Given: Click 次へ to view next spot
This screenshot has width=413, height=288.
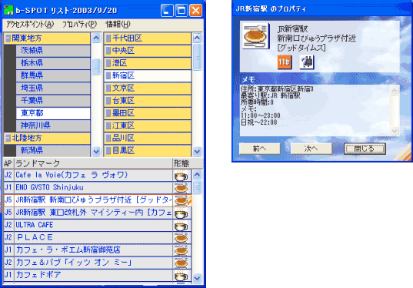Looking at the screenshot, I should click(311, 149).
